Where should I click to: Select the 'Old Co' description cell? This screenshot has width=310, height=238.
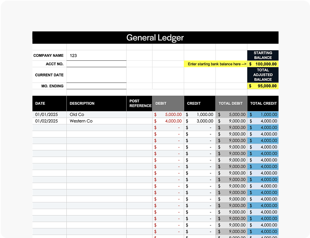[x=96, y=114]
